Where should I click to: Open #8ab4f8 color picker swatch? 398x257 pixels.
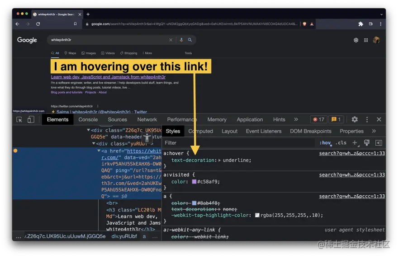(194, 203)
